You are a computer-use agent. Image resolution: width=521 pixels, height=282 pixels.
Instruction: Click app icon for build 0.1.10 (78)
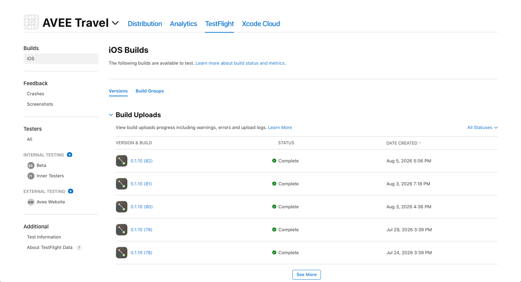pos(121,253)
